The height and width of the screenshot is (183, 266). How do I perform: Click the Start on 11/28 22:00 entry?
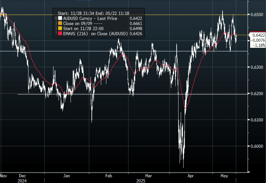point(83,28)
